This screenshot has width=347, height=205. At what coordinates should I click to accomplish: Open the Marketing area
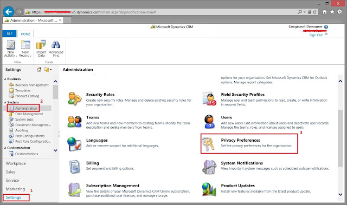tap(15, 189)
